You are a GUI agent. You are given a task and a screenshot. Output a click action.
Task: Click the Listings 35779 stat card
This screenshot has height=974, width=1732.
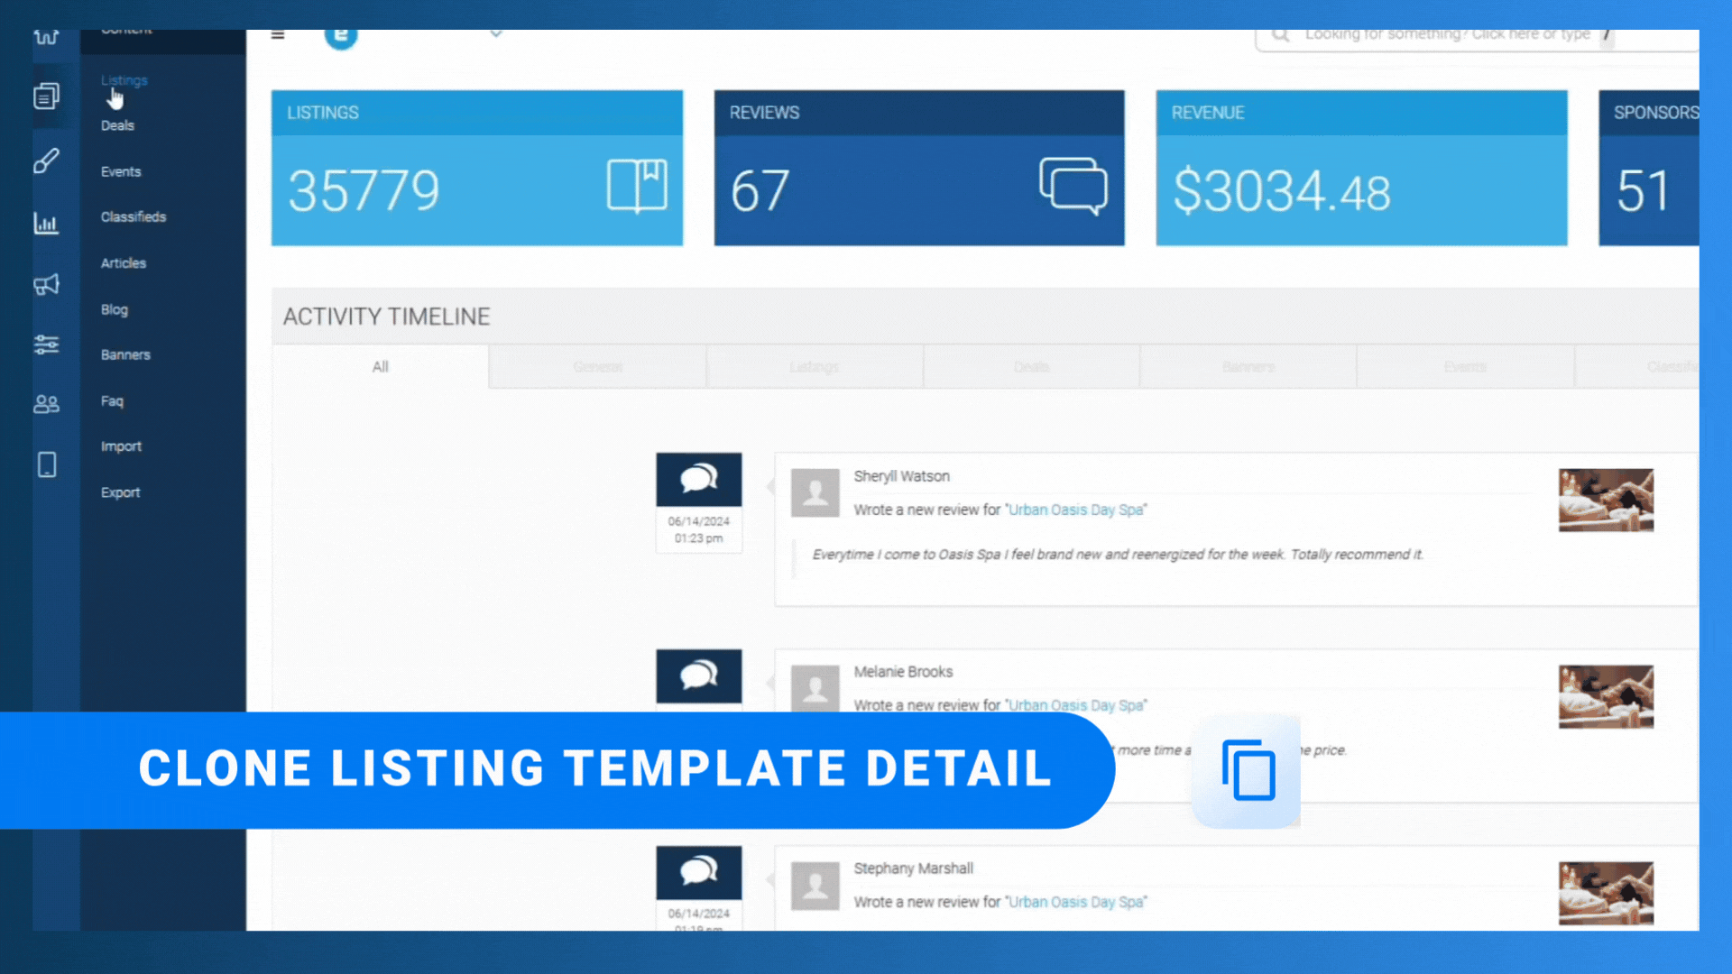coord(476,168)
